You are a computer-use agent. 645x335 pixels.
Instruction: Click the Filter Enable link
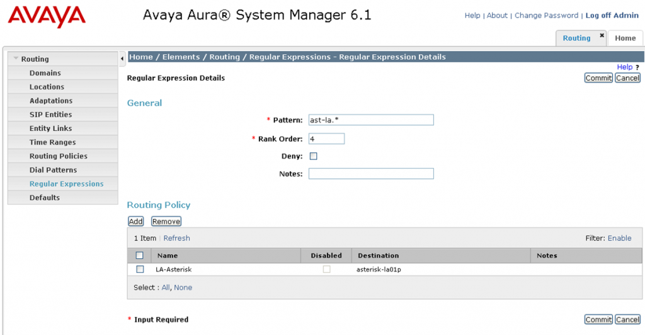tap(620, 238)
